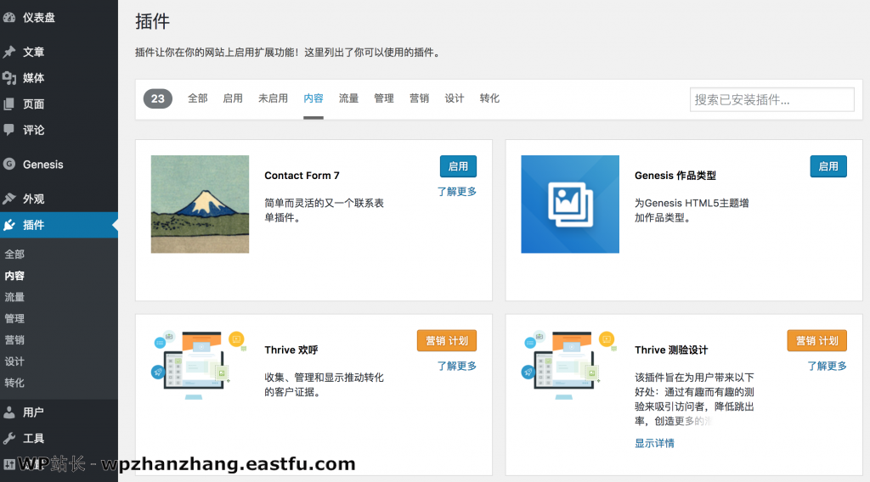
Task: Click the Genesis circle icon
Action: coord(9,165)
